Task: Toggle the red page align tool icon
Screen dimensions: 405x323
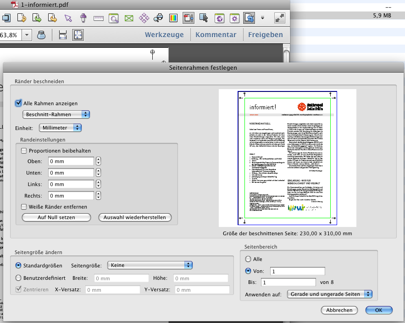Action: click(189, 18)
